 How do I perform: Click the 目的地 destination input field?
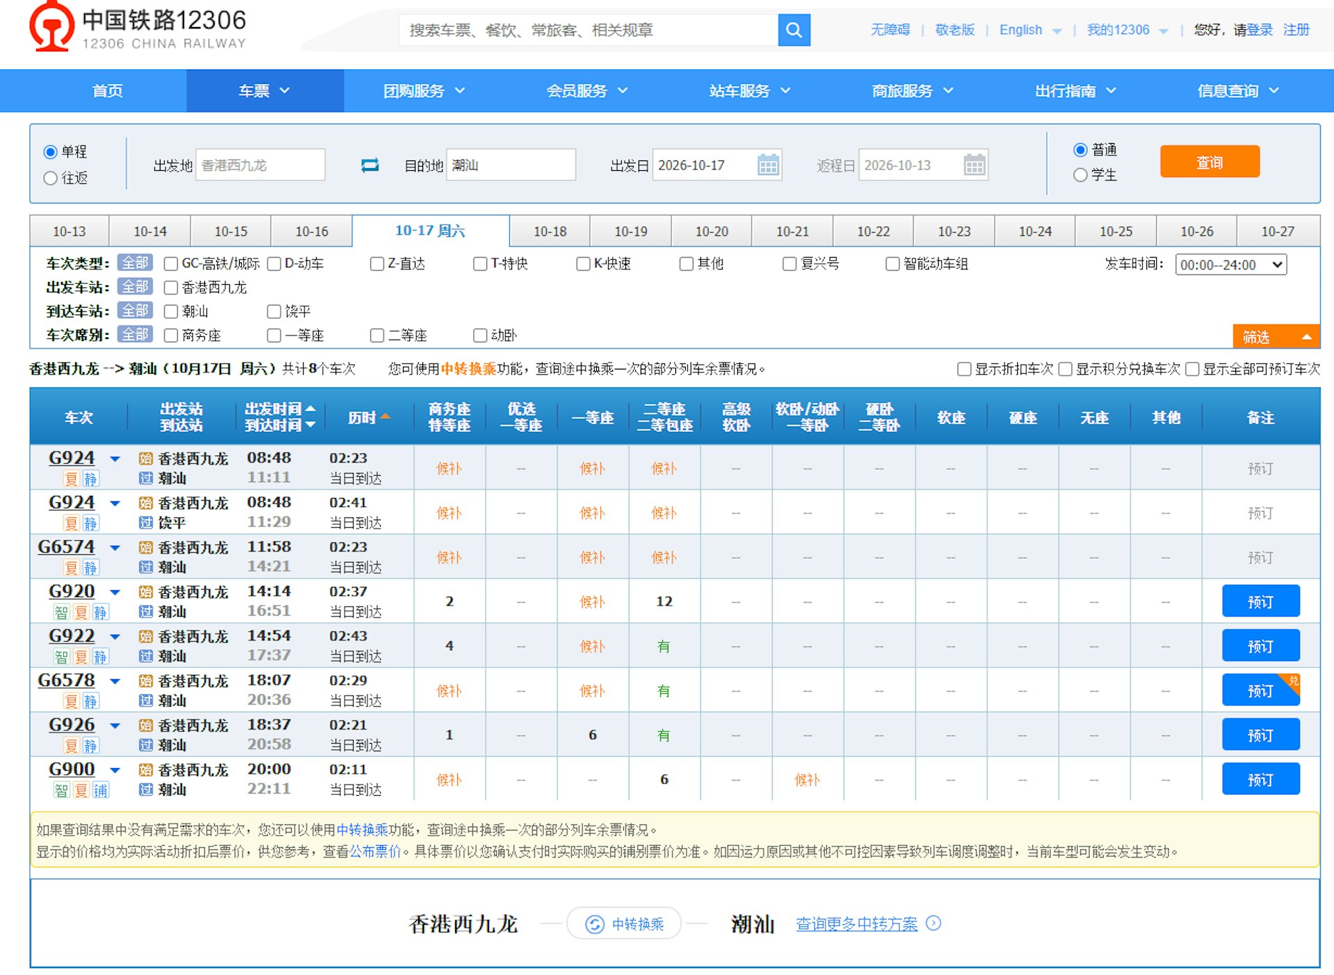(x=511, y=165)
